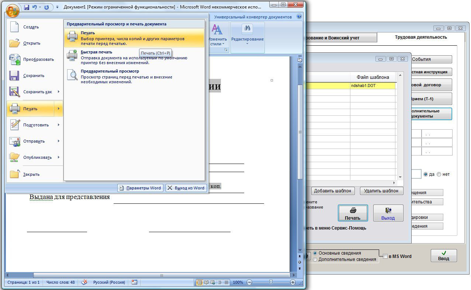Select Печать with printer parameters option
This screenshot has width=471, height=290.
[134, 38]
